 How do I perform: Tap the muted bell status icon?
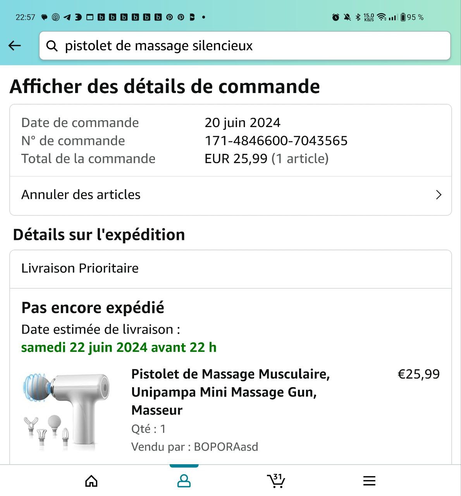pos(347,17)
